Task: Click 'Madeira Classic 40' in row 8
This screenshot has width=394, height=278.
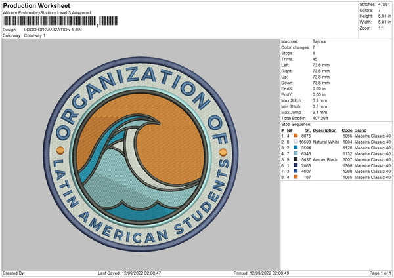Action: (372, 178)
